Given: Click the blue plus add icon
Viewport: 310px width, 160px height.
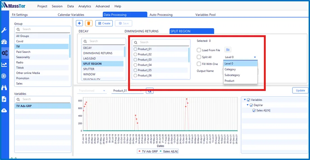Looking at the screenshot, I should point(79,23).
